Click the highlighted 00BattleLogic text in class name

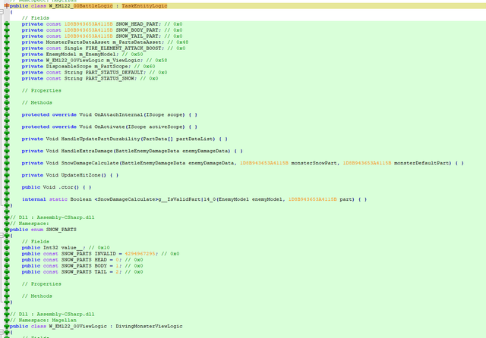(93, 5)
